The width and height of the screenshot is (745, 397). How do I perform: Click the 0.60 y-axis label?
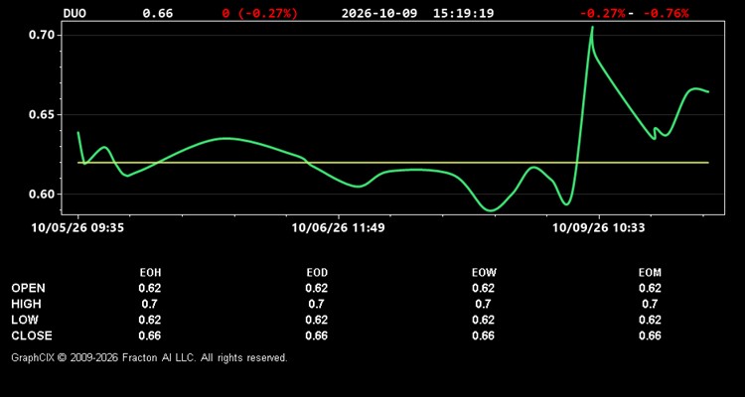tap(44, 195)
